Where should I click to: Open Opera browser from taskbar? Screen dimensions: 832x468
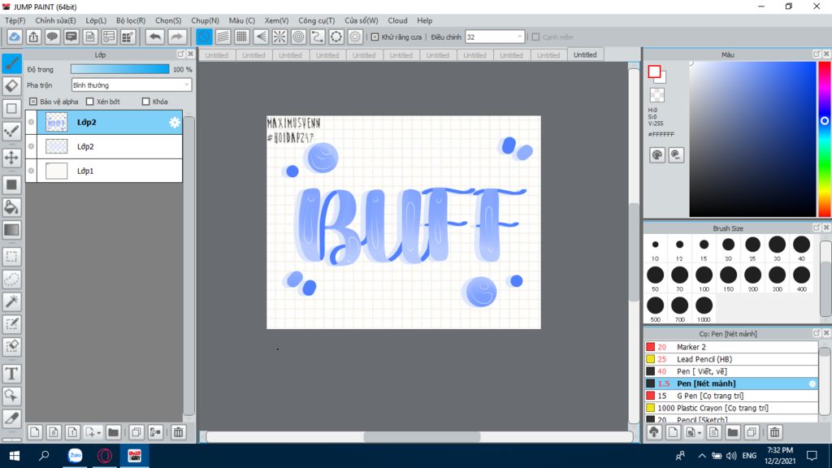click(105, 456)
